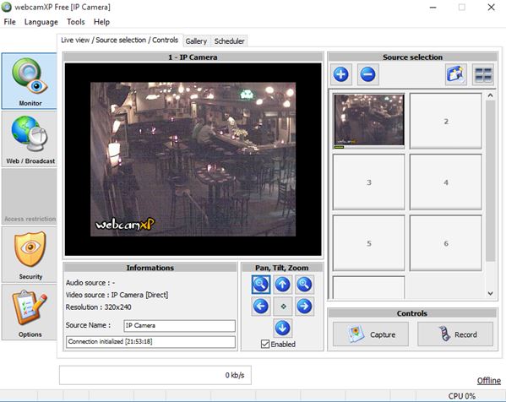Select the Live view / Source selection tab
Image resolution: width=506 pixels, height=402 pixels.
(x=120, y=40)
